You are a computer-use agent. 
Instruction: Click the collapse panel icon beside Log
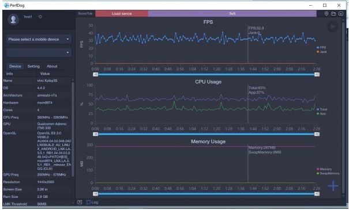[x=80, y=202]
